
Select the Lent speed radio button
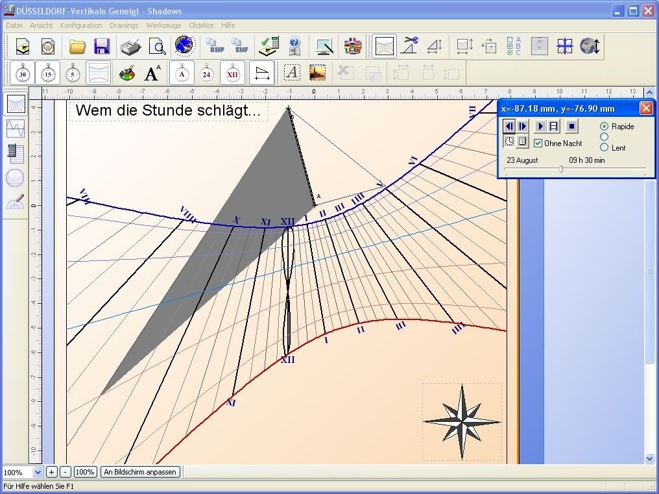605,147
